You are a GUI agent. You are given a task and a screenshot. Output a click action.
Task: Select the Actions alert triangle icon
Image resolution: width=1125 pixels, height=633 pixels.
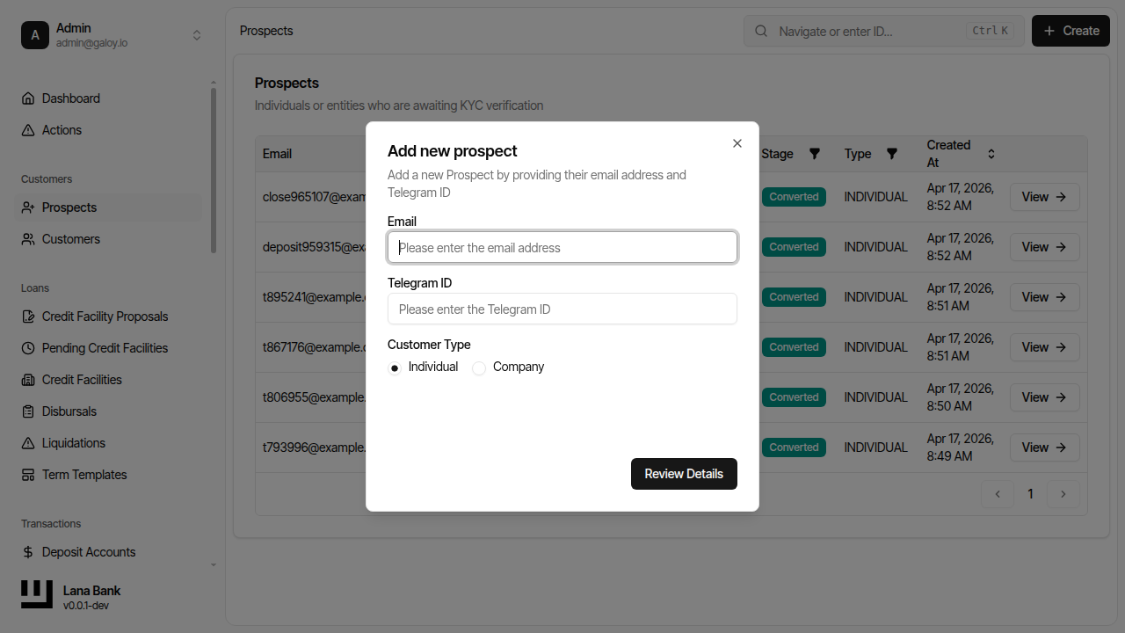pos(28,130)
